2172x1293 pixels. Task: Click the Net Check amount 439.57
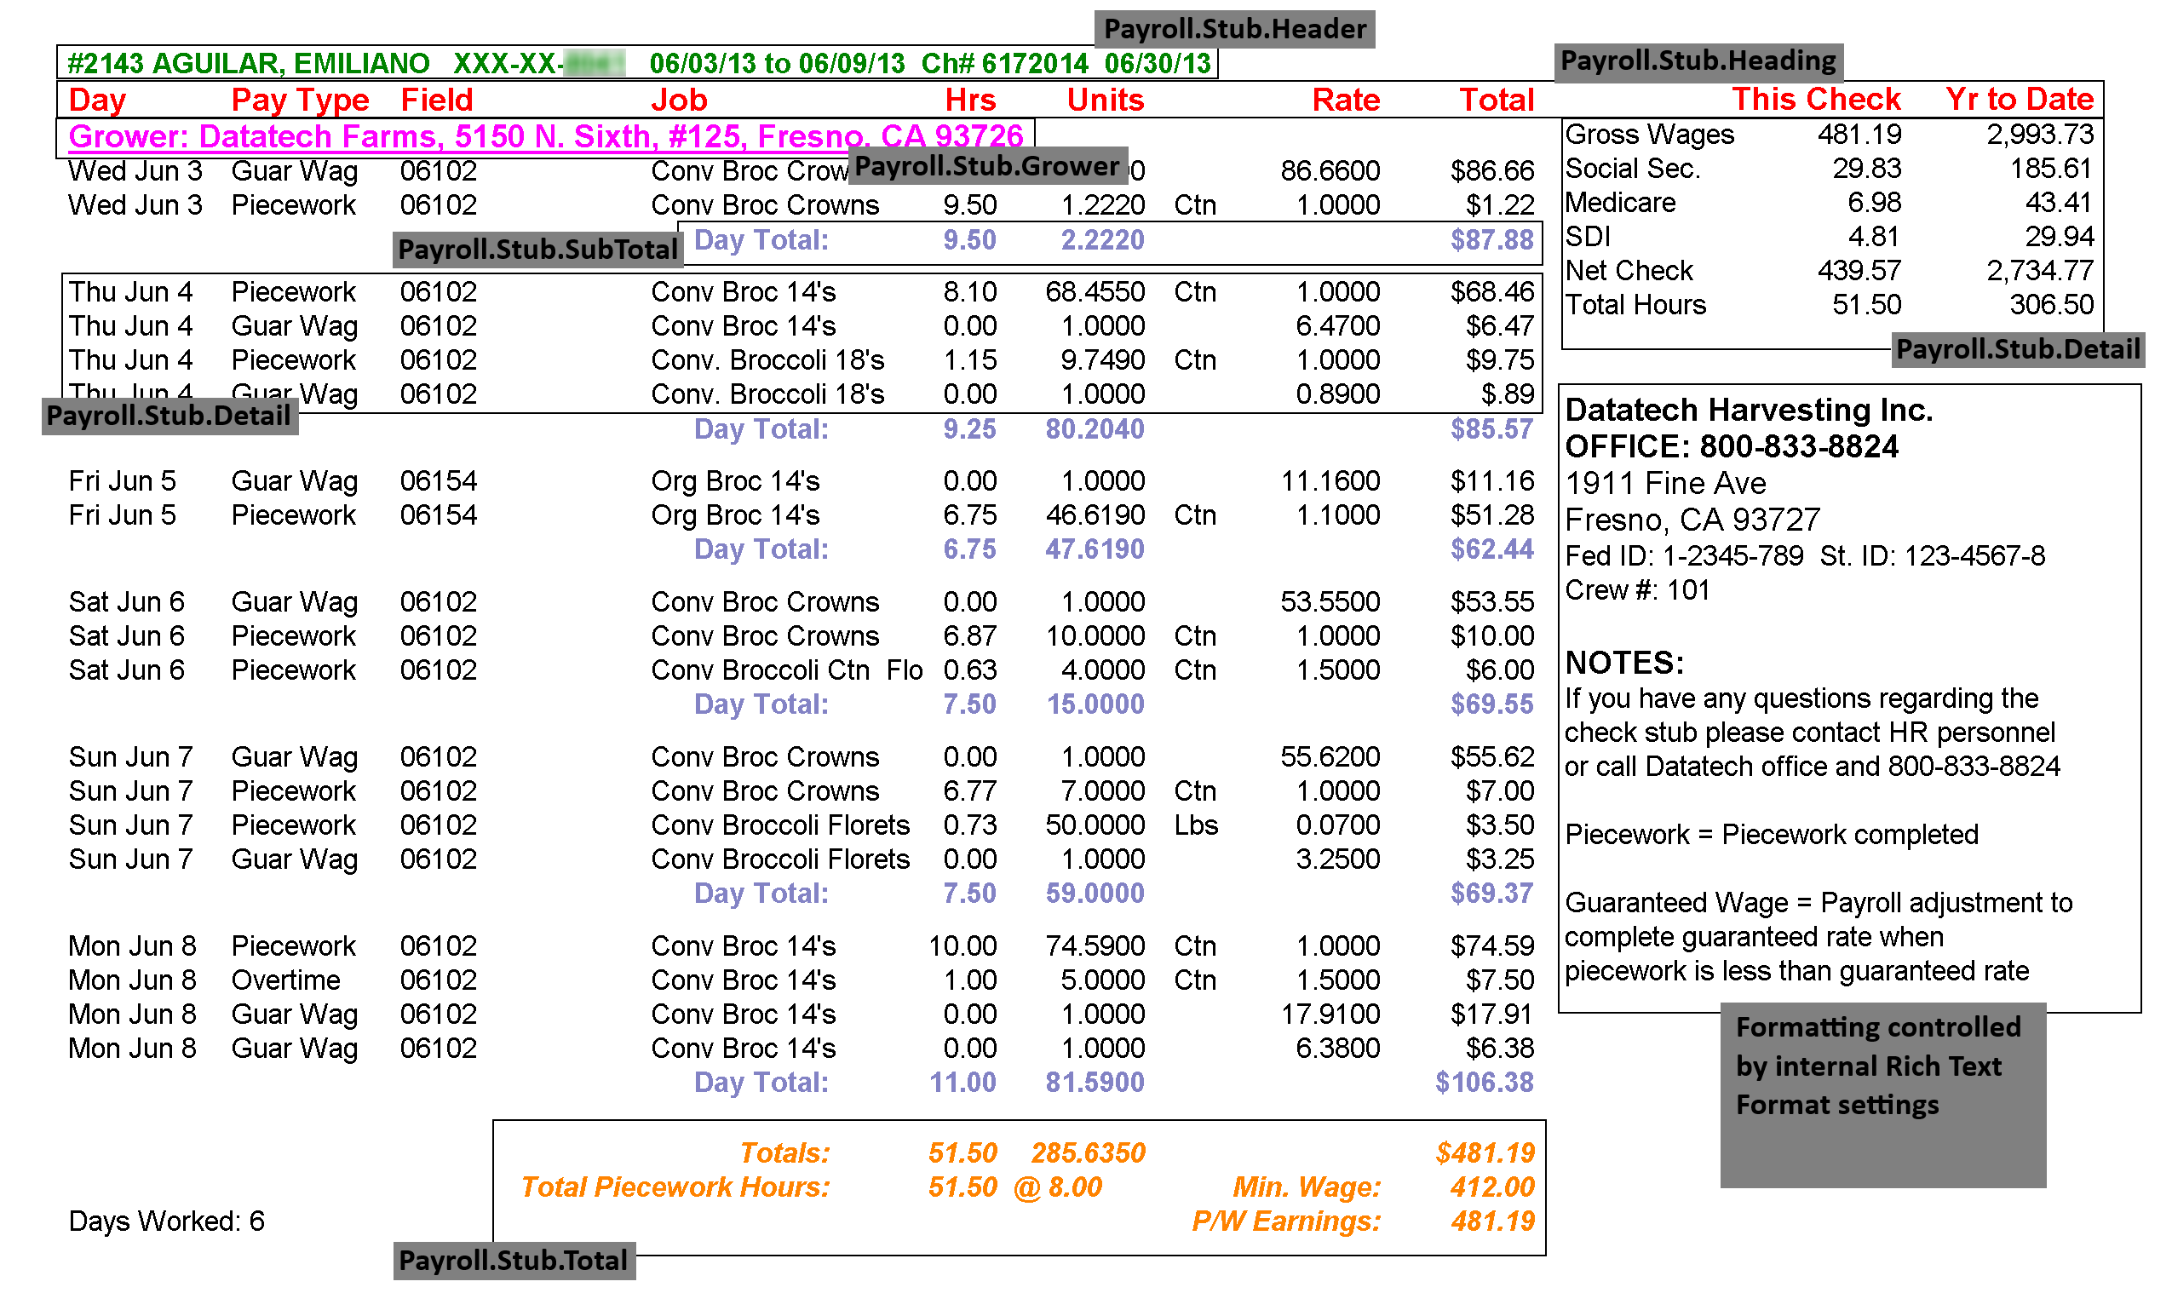coord(1859,271)
